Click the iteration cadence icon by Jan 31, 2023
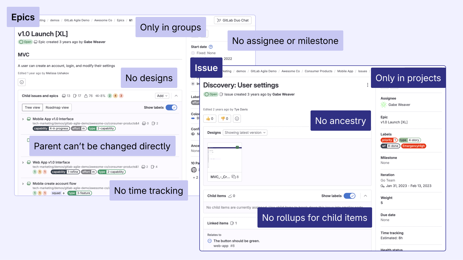This screenshot has width=463, height=260. coord(383,186)
